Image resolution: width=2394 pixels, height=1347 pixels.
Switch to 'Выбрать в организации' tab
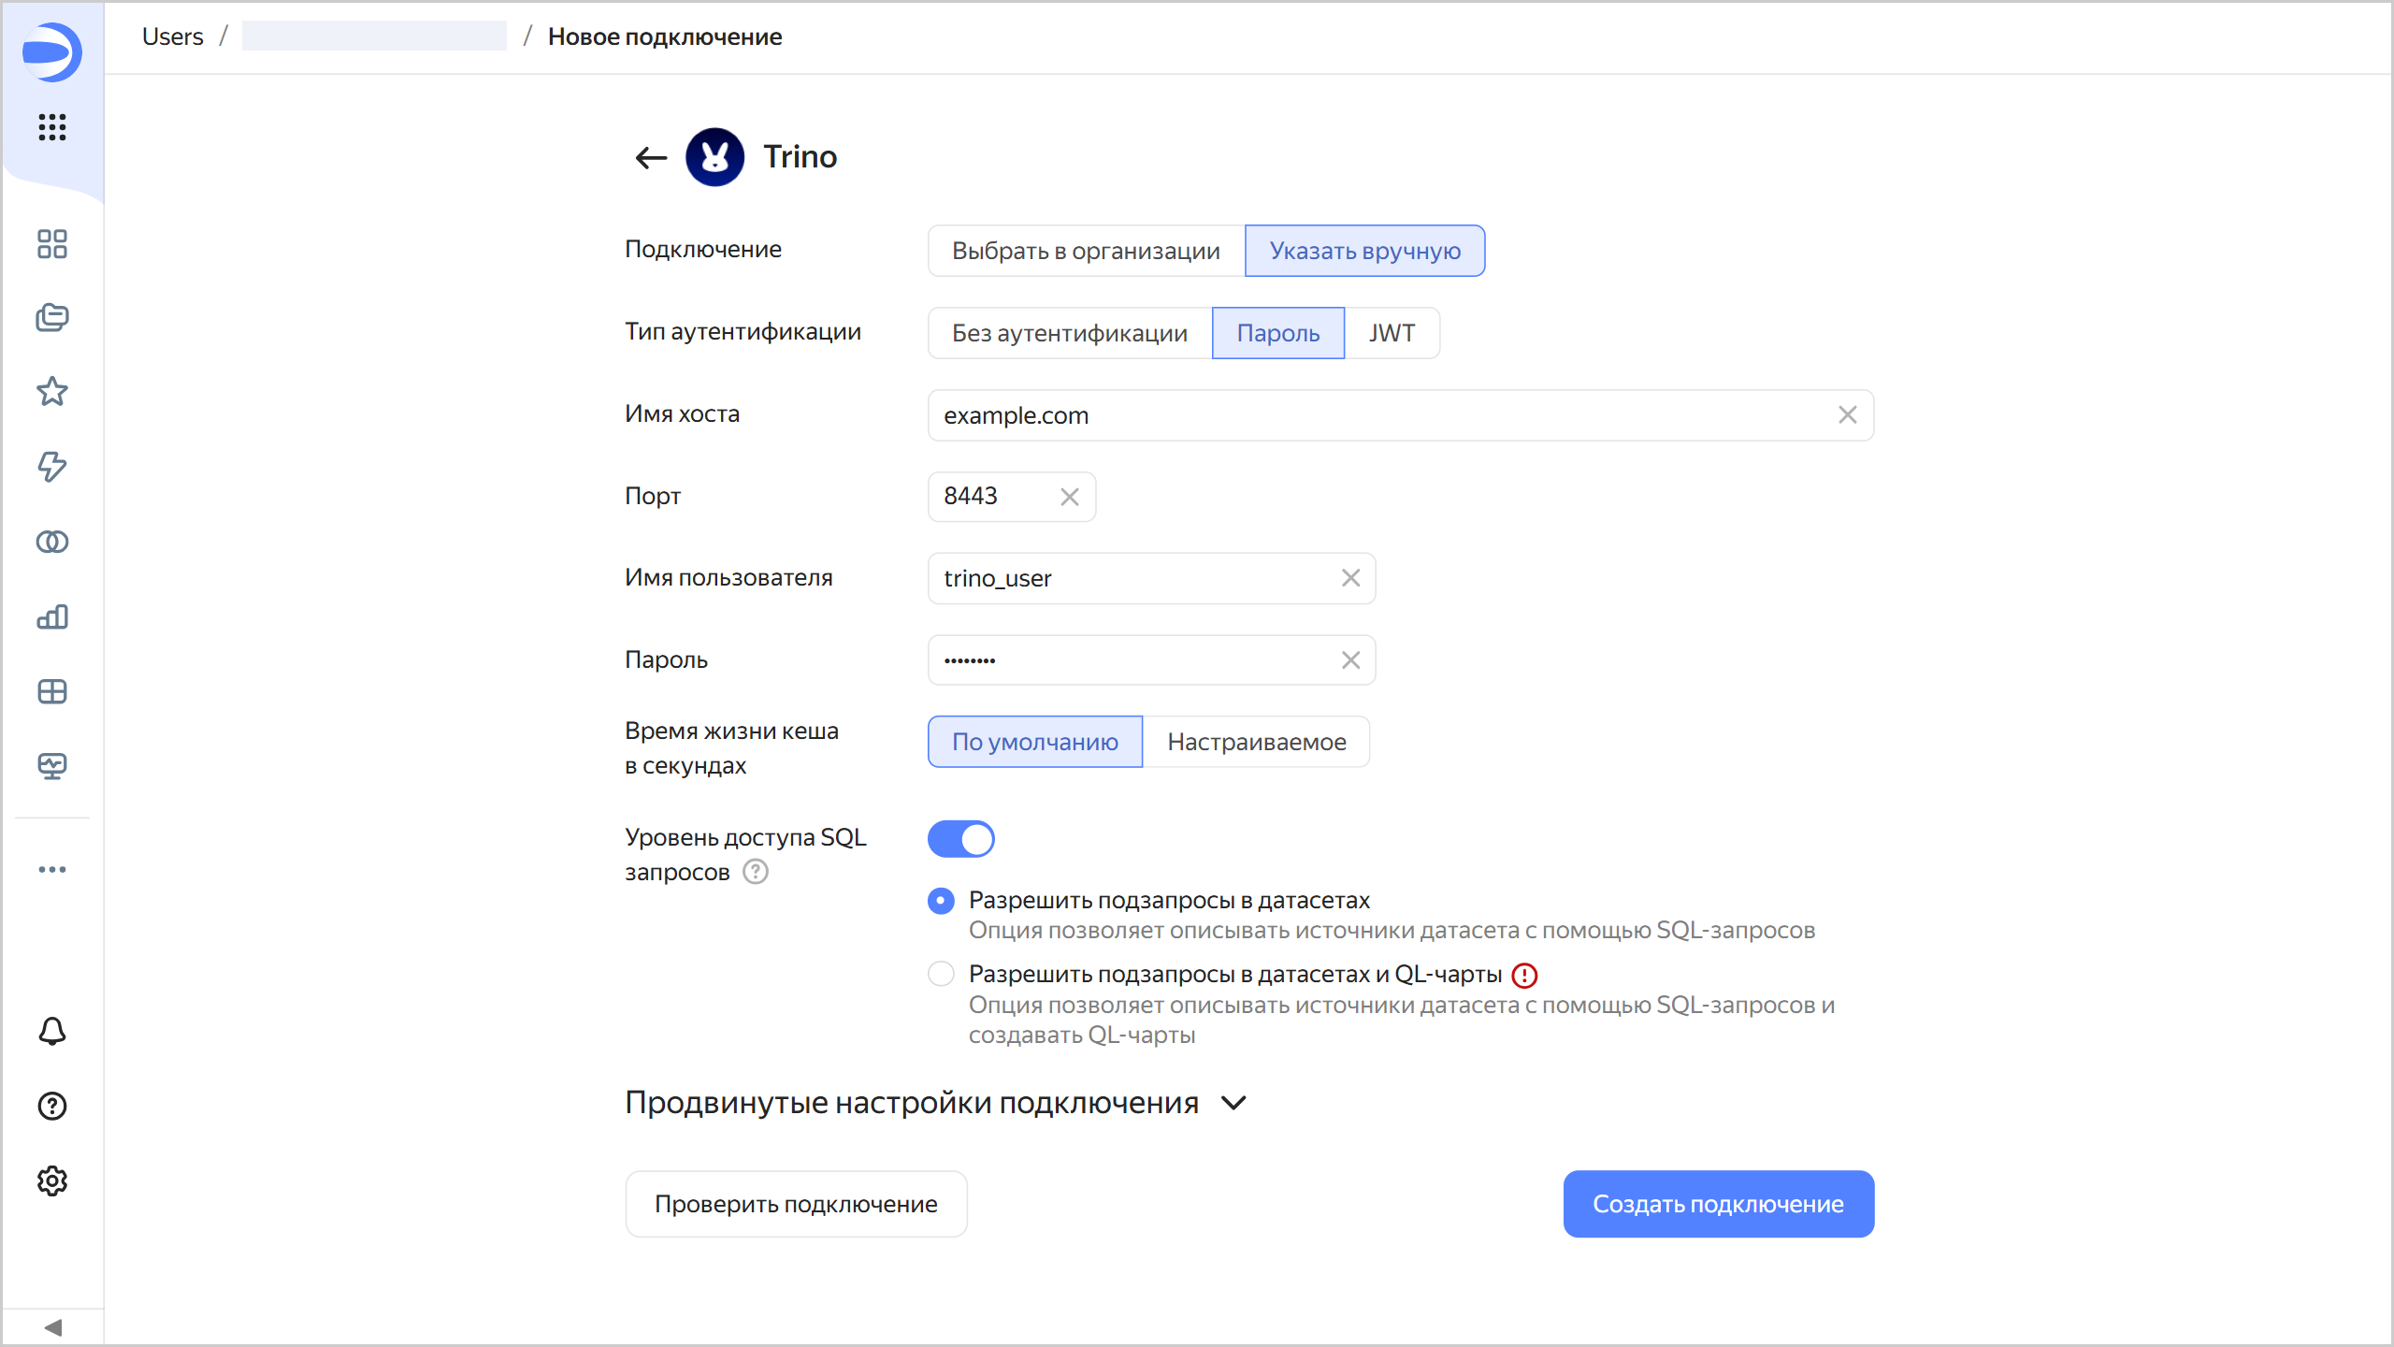point(1086,251)
